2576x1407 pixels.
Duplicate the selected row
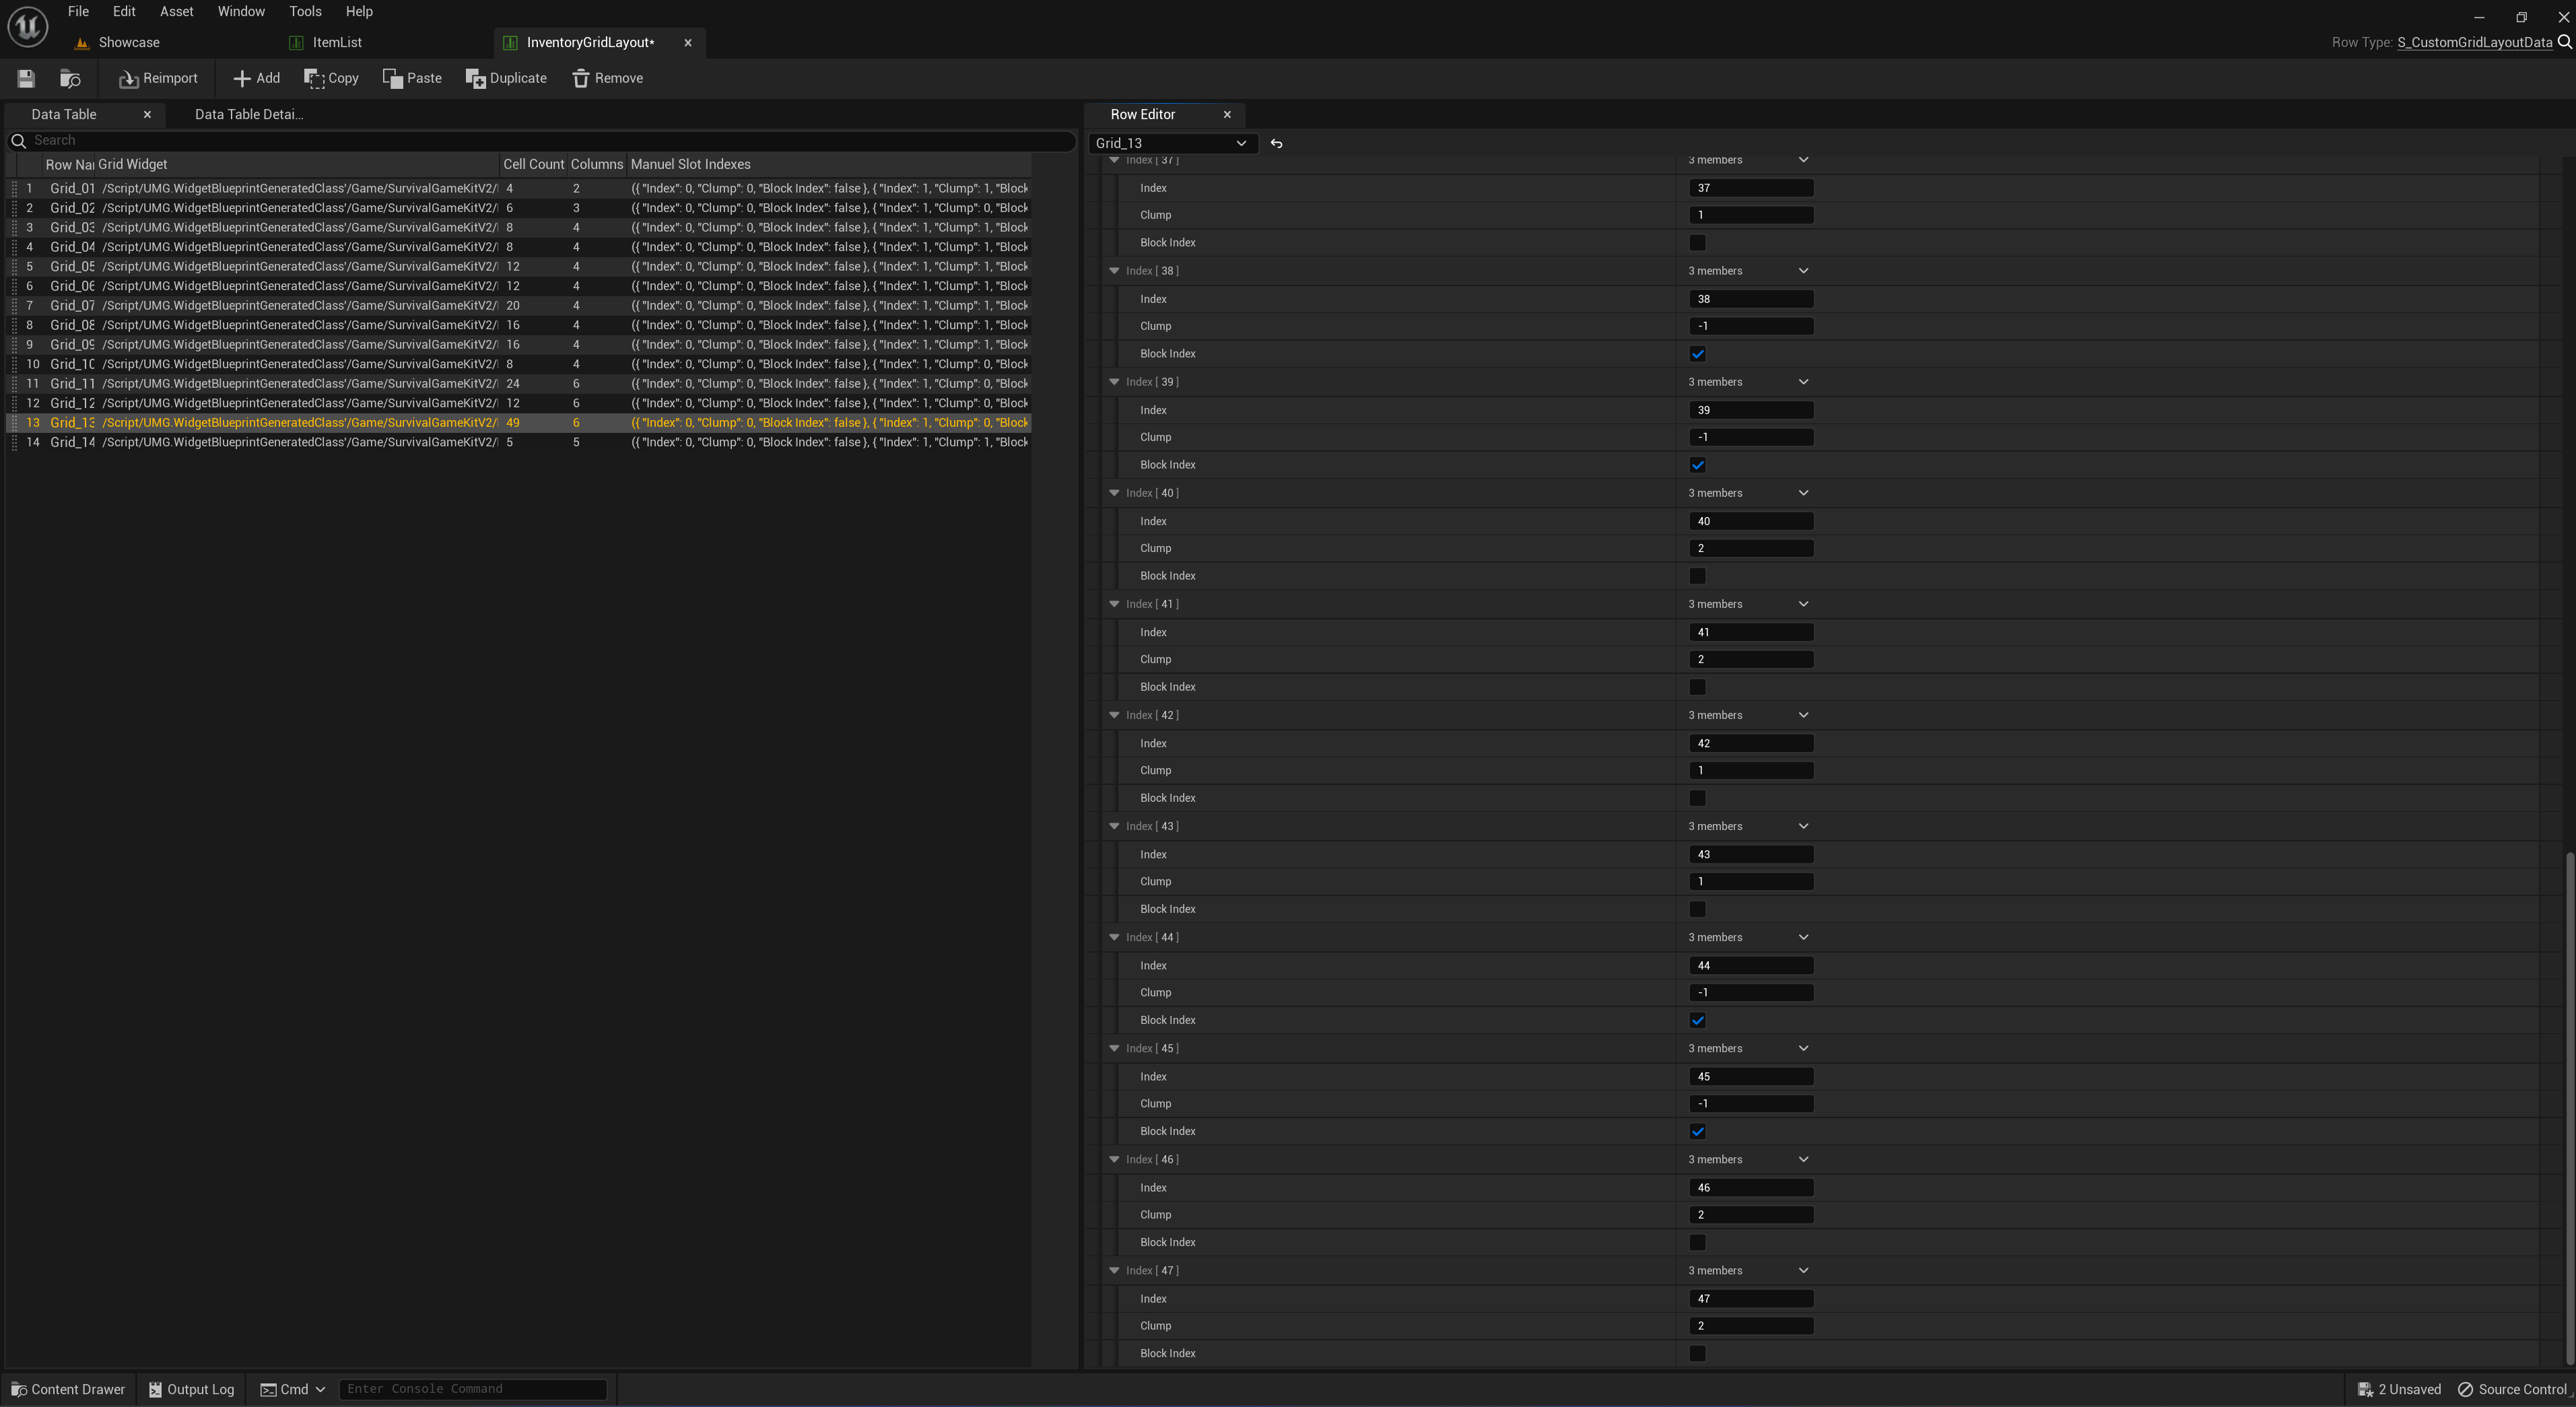coord(506,78)
